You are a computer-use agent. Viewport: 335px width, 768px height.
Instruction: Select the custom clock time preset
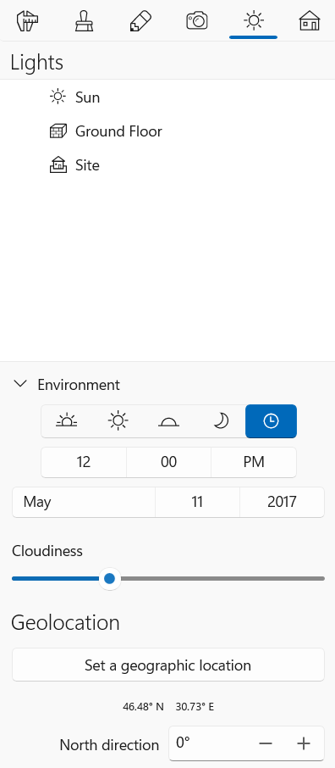pyautogui.click(x=271, y=421)
